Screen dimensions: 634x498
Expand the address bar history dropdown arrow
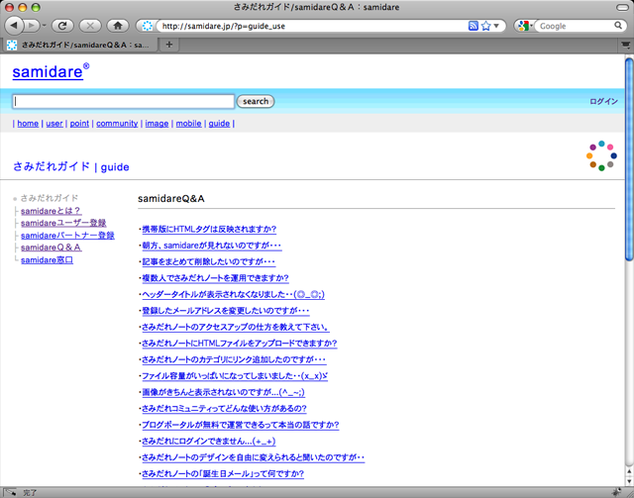tap(499, 26)
